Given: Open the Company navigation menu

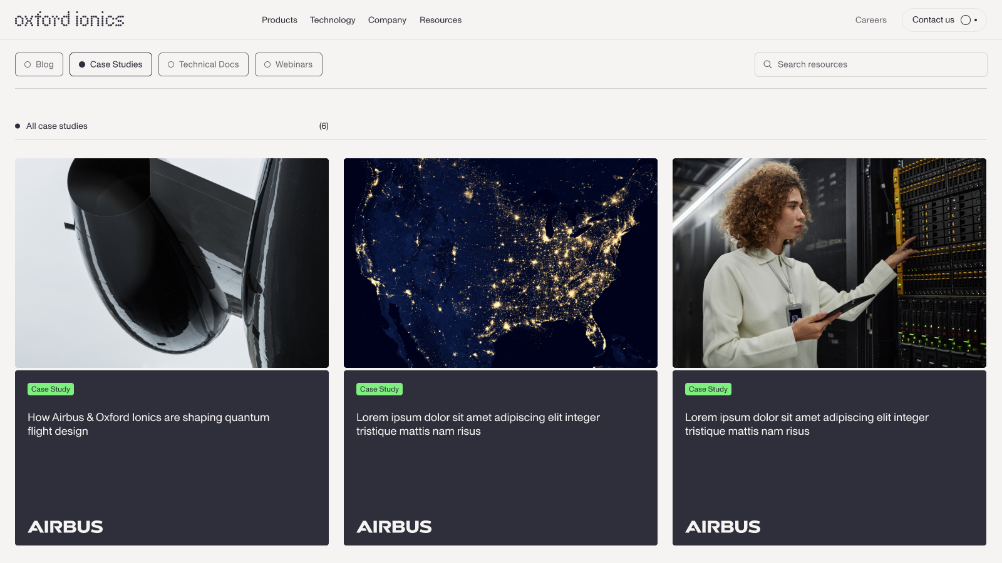Looking at the screenshot, I should [x=387, y=20].
